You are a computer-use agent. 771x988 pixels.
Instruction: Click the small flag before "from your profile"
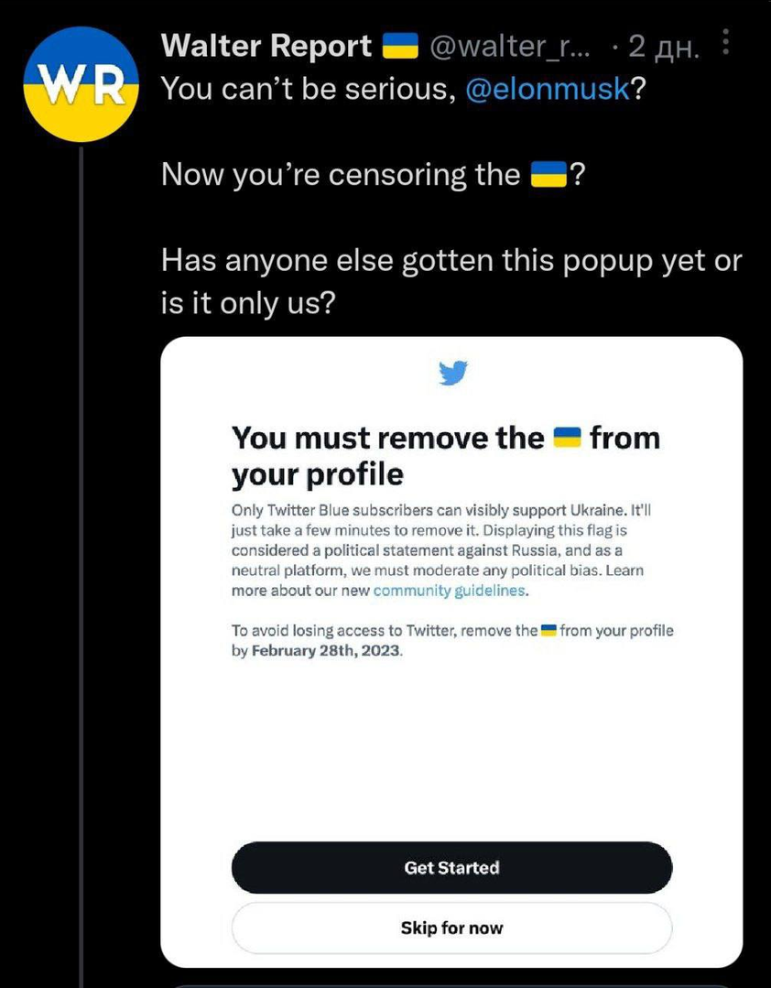point(549,630)
